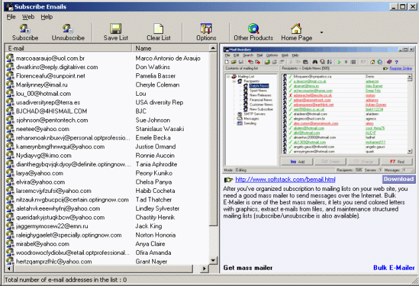Click the Home Page toolbar icon
Image resolution: width=419 pixels, height=286 pixels.
tap(296, 28)
